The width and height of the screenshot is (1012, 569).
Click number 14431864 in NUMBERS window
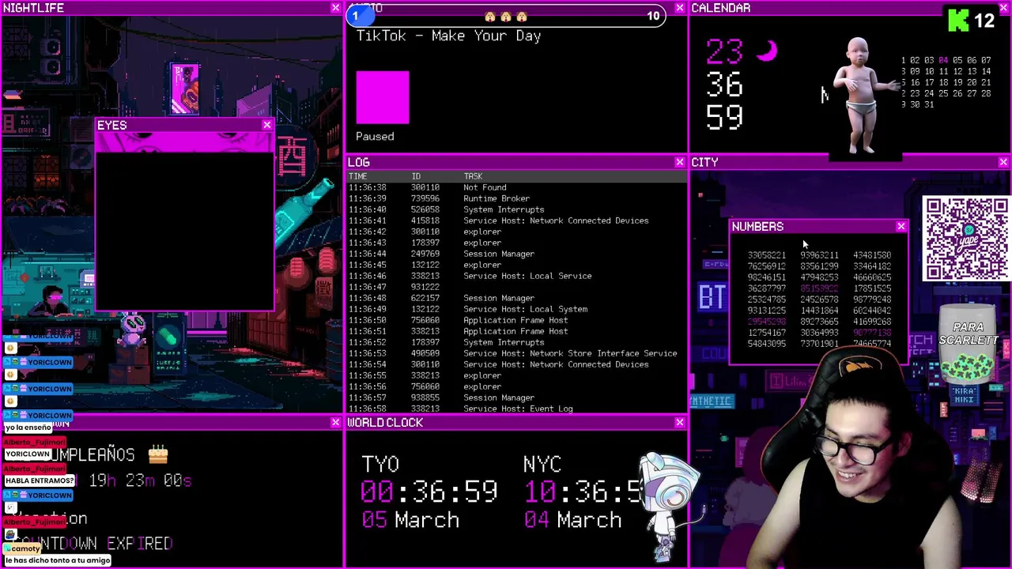819,311
